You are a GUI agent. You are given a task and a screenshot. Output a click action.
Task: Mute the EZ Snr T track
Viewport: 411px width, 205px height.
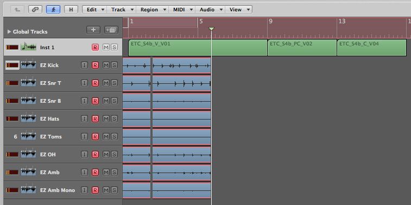click(x=106, y=83)
